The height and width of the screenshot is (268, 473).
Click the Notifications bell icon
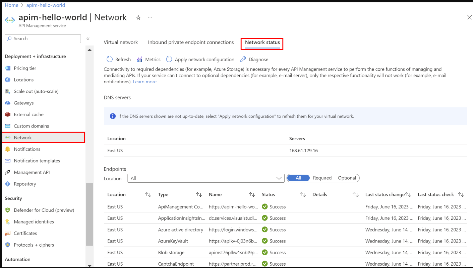[8, 149]
